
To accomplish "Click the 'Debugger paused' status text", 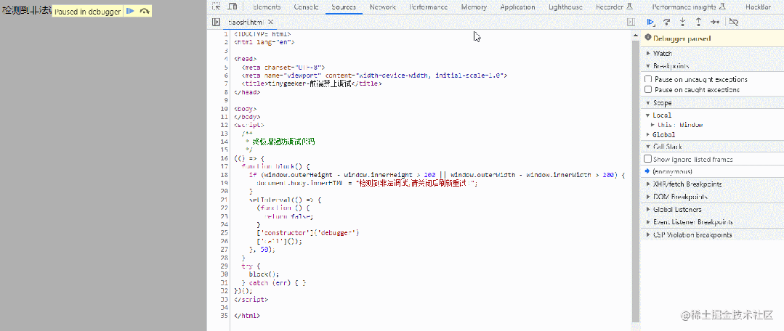I will [x=682, y=38].
